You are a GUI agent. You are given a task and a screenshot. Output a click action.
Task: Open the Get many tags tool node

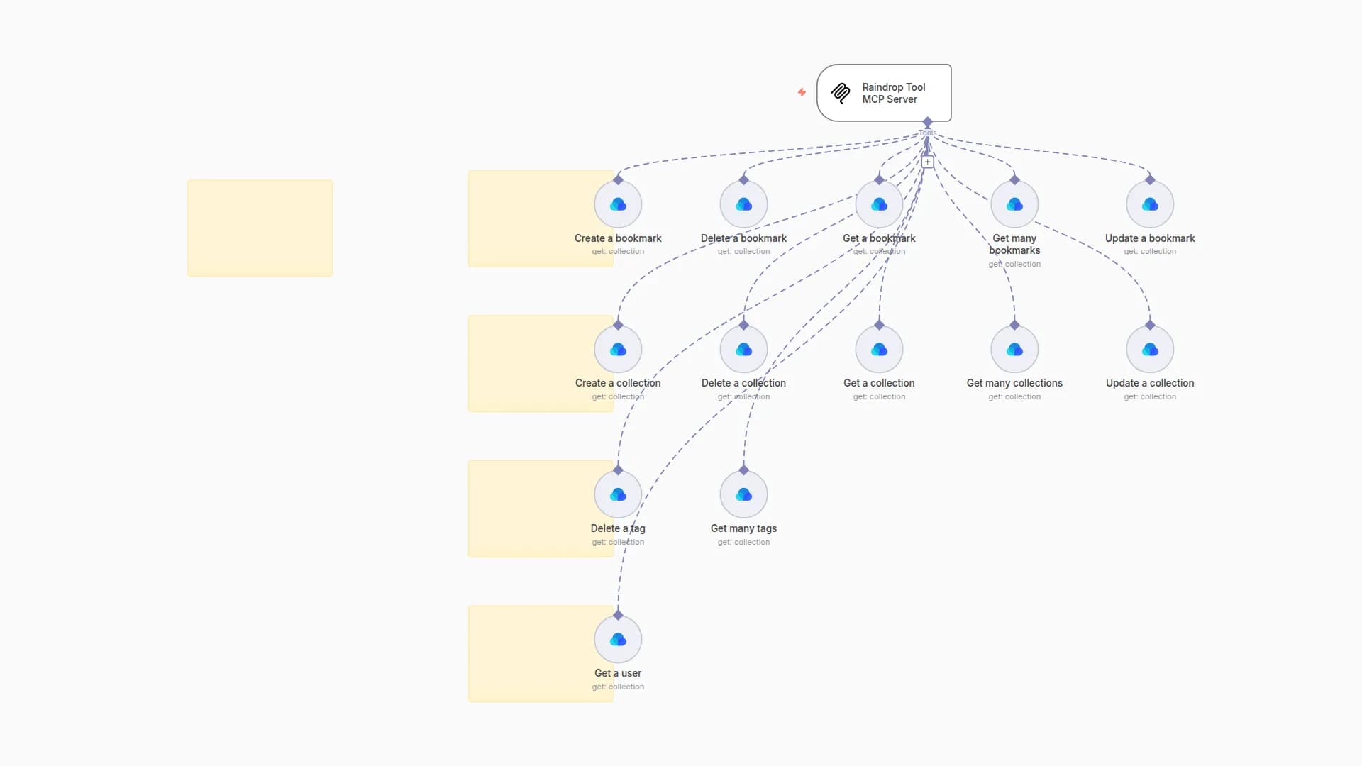coord(743,494)
